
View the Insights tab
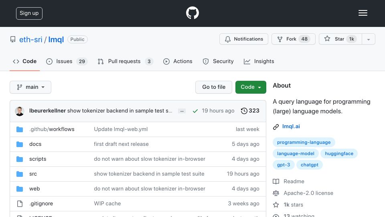259,61
